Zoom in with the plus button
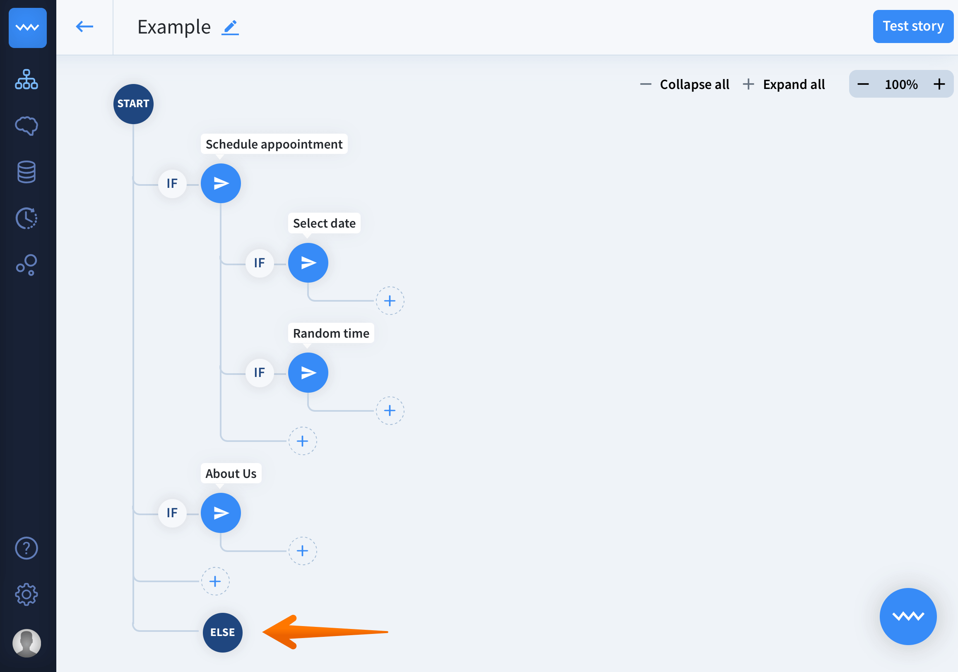Screen dimensions: 958x672 coord(939,84)
